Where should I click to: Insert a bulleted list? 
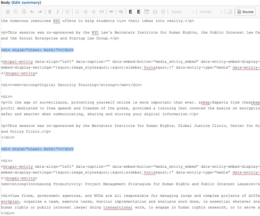68,12
